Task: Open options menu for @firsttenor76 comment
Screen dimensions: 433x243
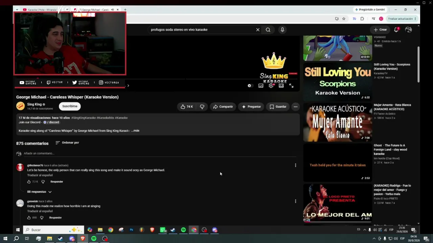Action: click(x=295, y=165)
